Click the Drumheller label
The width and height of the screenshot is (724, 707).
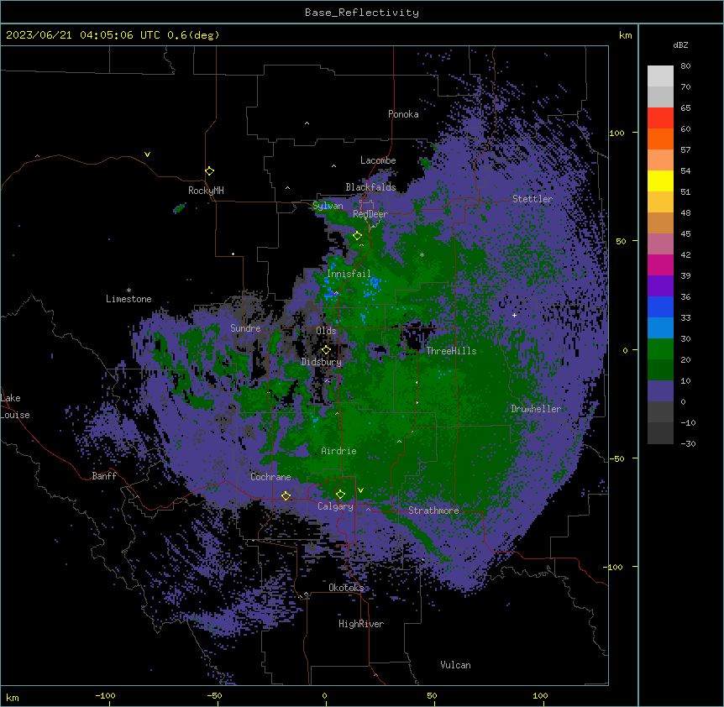pyautogui.click(x=536, y=409)
